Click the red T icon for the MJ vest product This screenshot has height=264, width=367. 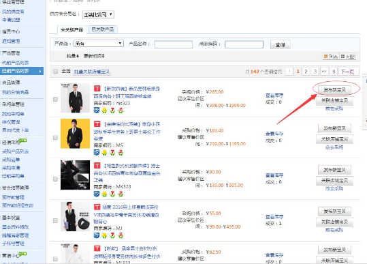97,207
